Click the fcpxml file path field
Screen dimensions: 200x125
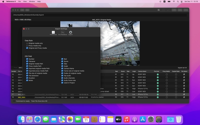[100, 15]
